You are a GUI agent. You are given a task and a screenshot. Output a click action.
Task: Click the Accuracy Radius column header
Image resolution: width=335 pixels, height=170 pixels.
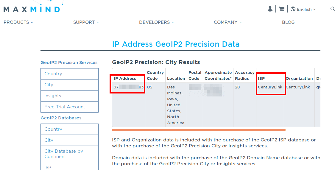(245, 76)
